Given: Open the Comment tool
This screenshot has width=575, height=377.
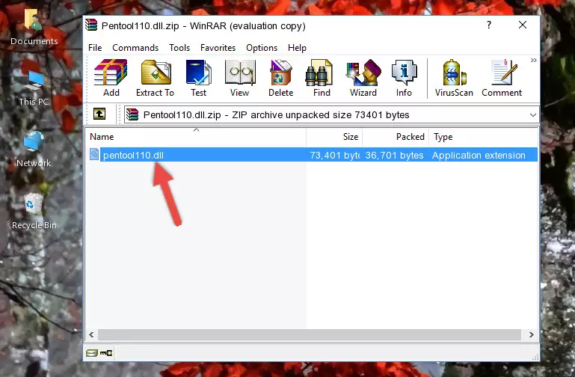Looking at the screenshot, I should [x=502, y=78].
